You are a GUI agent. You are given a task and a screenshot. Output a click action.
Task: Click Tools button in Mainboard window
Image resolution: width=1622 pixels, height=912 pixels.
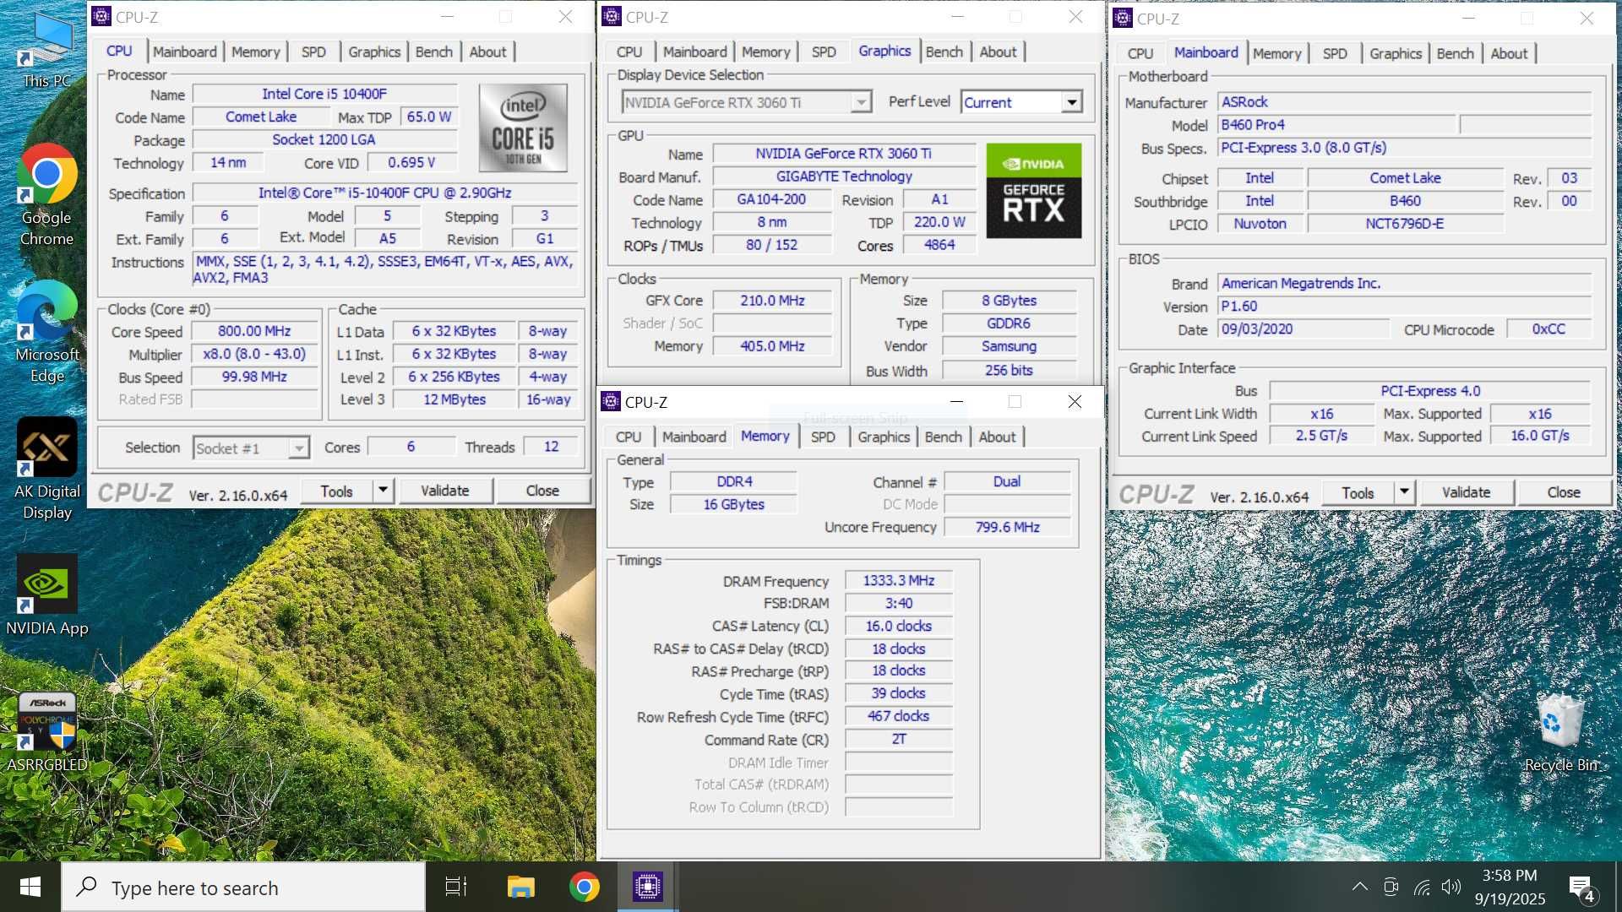(1358, 492)
